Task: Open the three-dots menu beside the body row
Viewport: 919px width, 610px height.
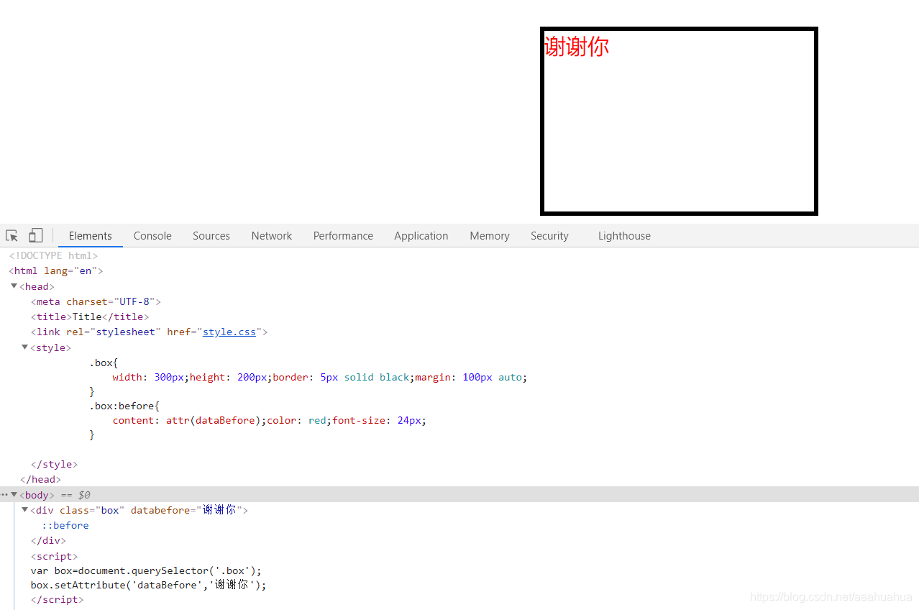Action: click(4, 495)
